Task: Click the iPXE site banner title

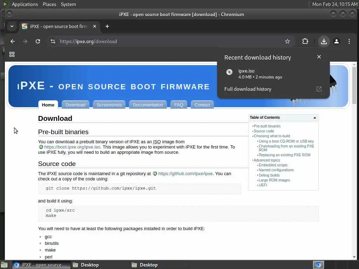Action: tap(113, 86)
